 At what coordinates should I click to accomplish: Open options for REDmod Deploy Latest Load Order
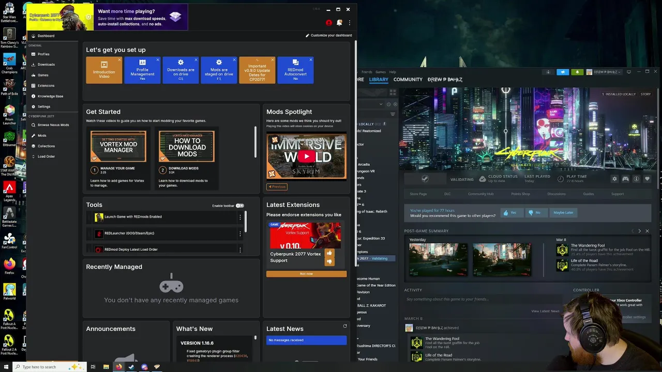(x=240, y=250)
